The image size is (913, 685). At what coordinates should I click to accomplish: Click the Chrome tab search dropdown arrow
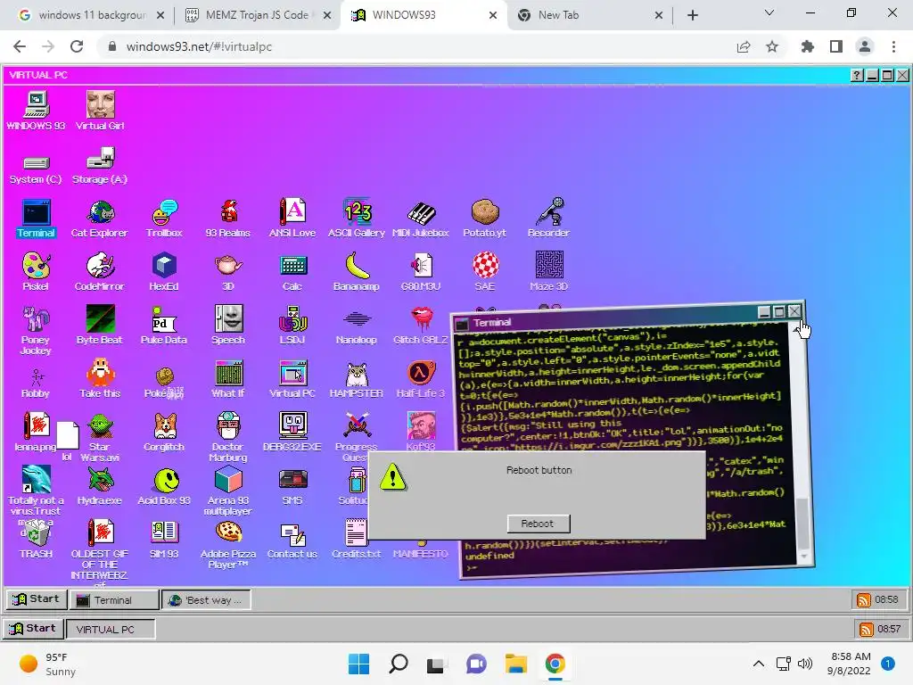coord(769,12)
